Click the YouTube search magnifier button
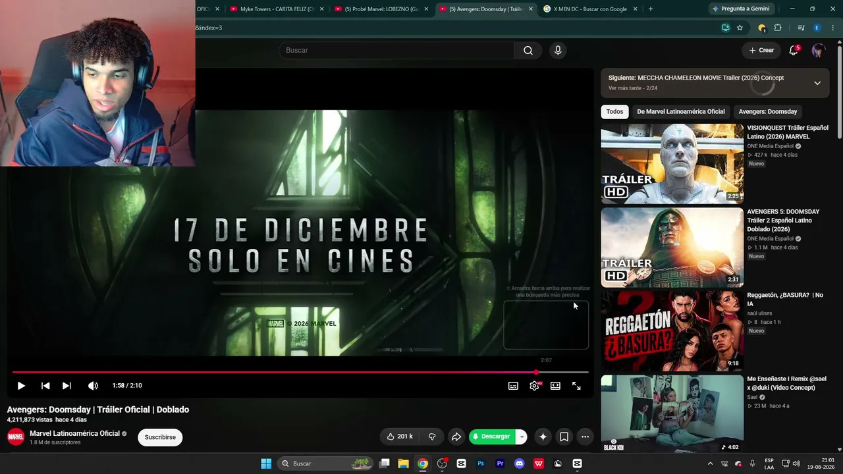This screenshot has height=474, width=843. [528, 50]
